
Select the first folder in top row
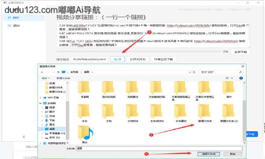(x=84, y=90)
